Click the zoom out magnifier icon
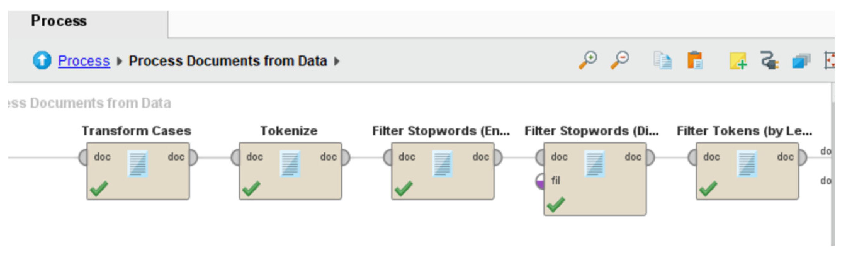 [619, 60]
